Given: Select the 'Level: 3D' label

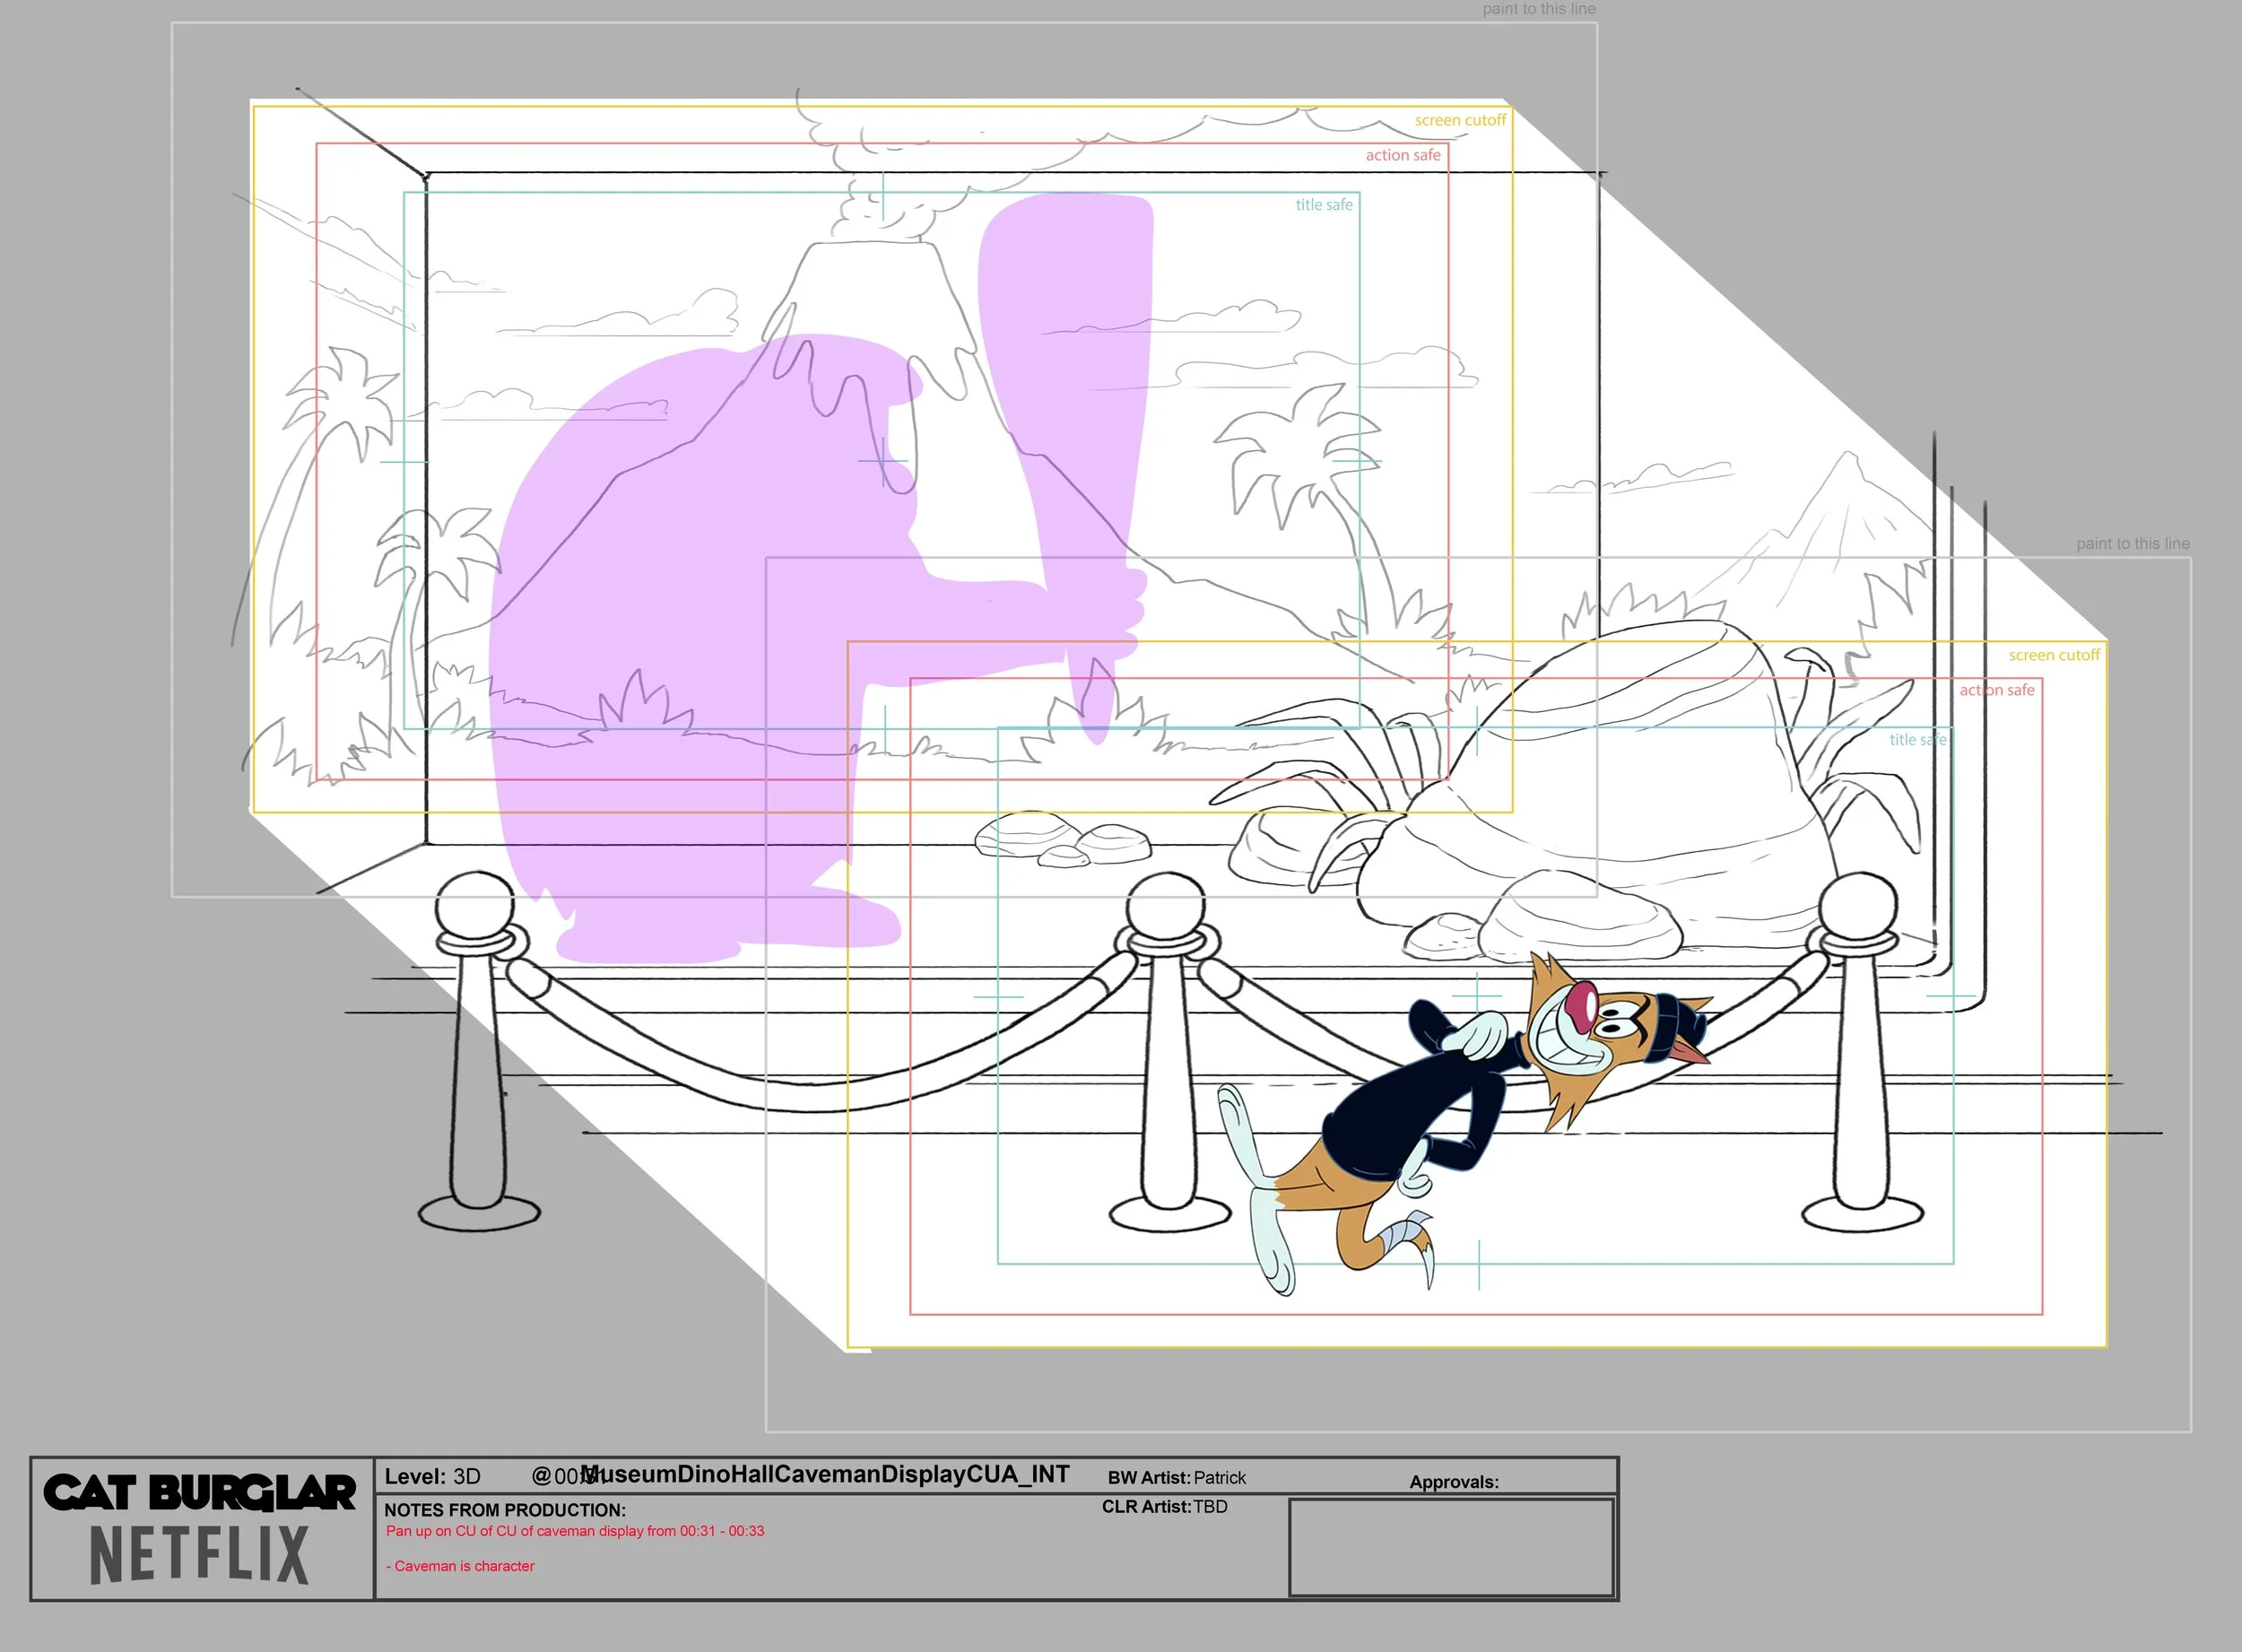Looking at the screenshot, I should [433, 1477].
